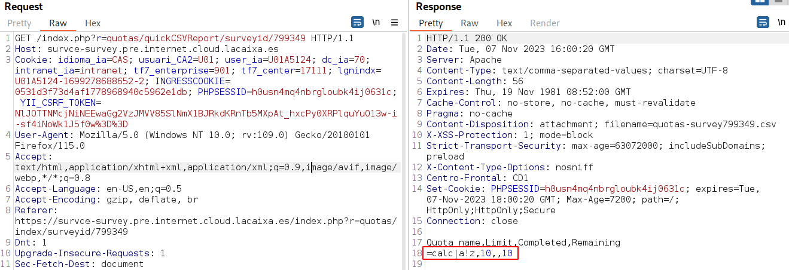Click the =calc|a!z,10,,10 CSV payload line

click(470, 253)
